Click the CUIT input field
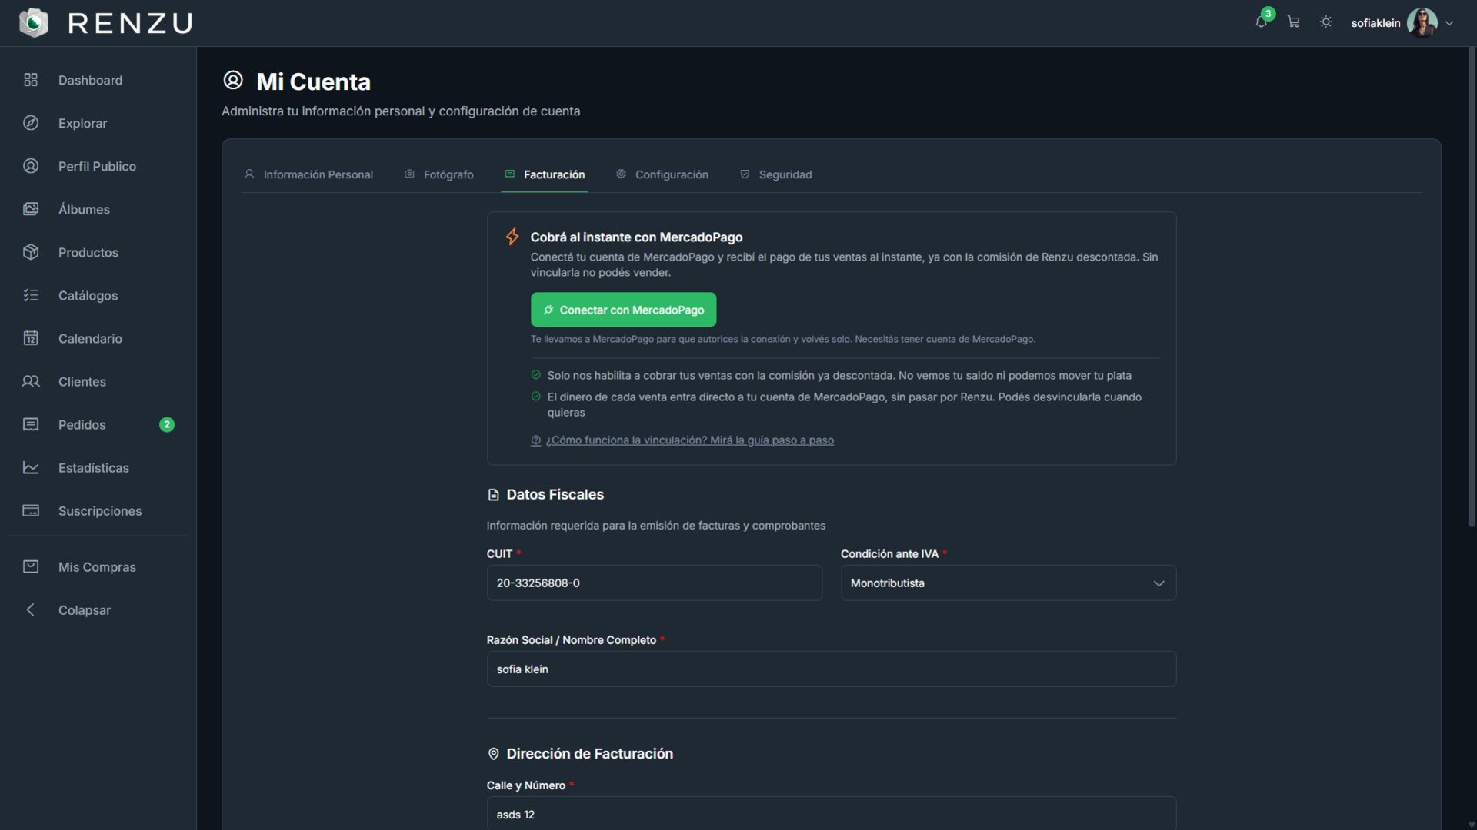Viewport: 1477px width, 830px height. point(654,583)
